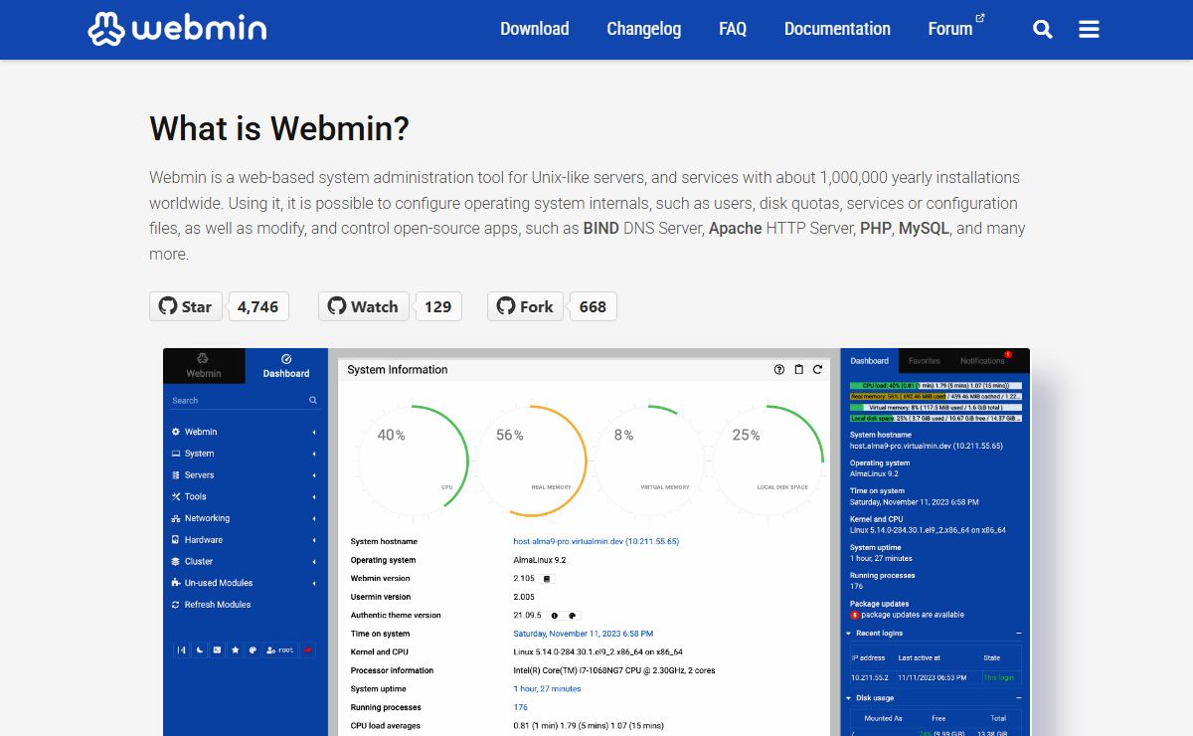Open the hamburger menu in the header

coord(1089,30)
